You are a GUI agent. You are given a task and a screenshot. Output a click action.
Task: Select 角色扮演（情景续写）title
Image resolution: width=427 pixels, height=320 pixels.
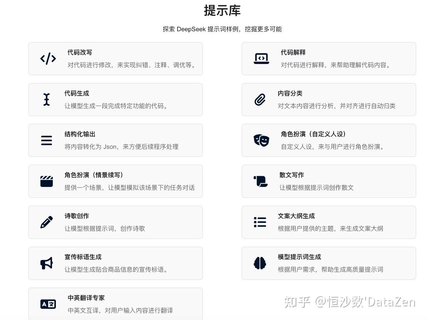pos(94,175)
